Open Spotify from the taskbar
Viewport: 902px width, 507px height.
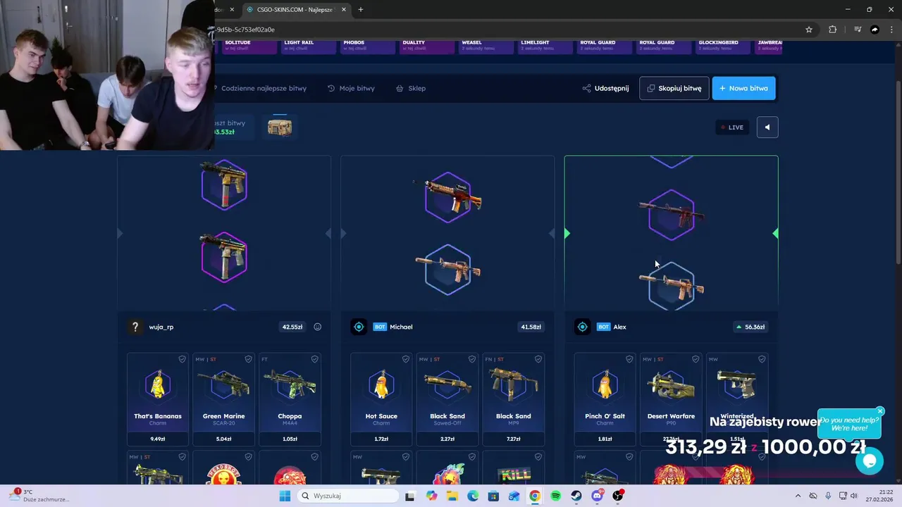click(x=555, y=496)
